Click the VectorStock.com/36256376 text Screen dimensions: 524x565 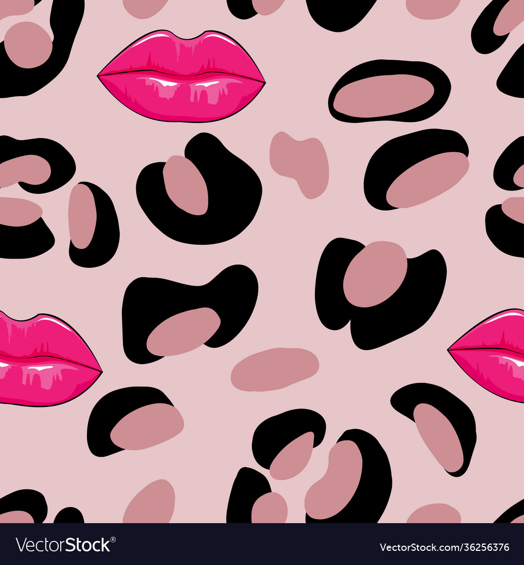(x=444, y=547)
